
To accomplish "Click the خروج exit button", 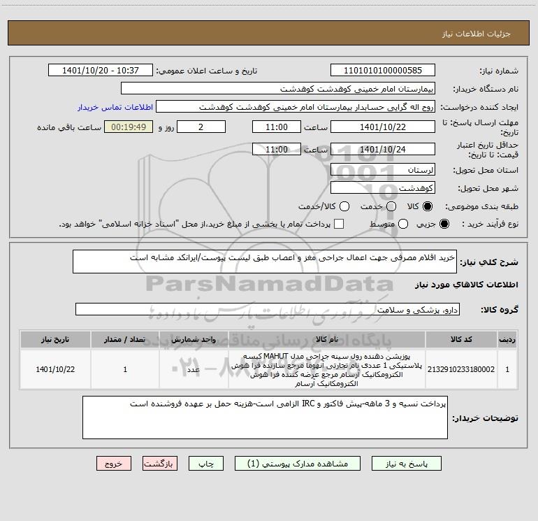I will click(x=114, y=464).
